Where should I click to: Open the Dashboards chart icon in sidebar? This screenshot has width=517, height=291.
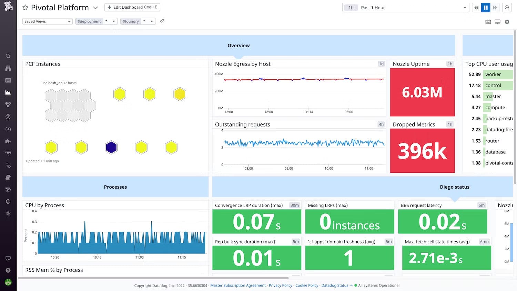point(8,92)
